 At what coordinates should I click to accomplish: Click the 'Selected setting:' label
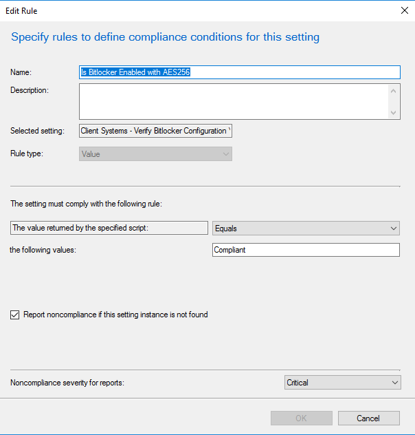[37, 131]
